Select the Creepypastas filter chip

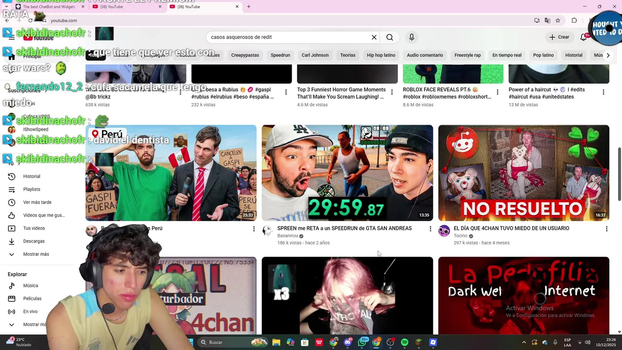tap(245, 55)
